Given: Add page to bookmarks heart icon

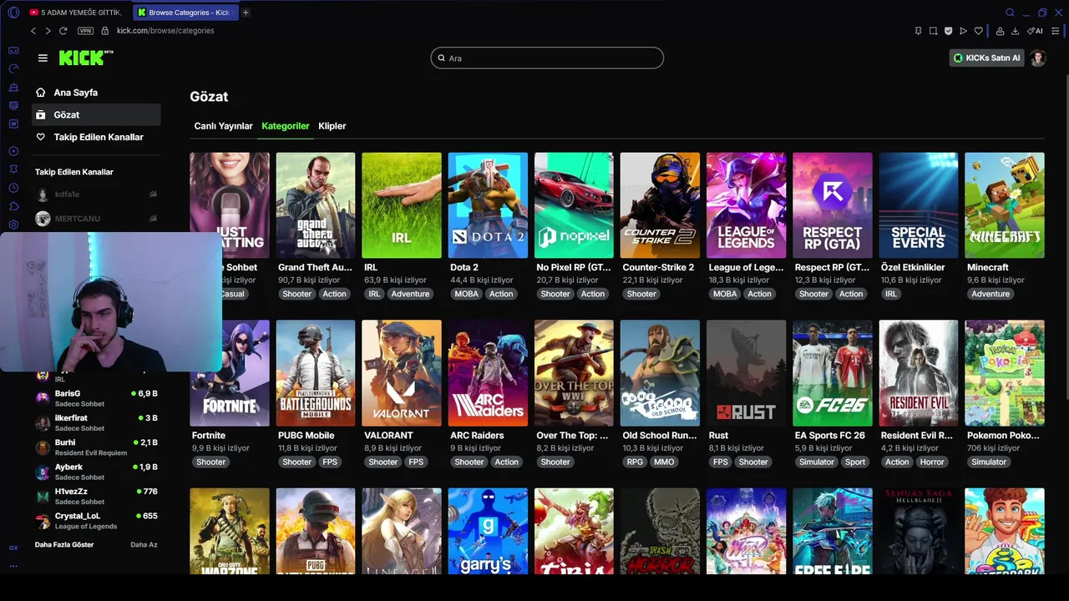Looking at the screenshot, I should pos(978,31).
